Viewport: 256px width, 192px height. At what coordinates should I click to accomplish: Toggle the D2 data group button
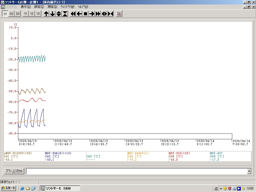click(11, 14)
